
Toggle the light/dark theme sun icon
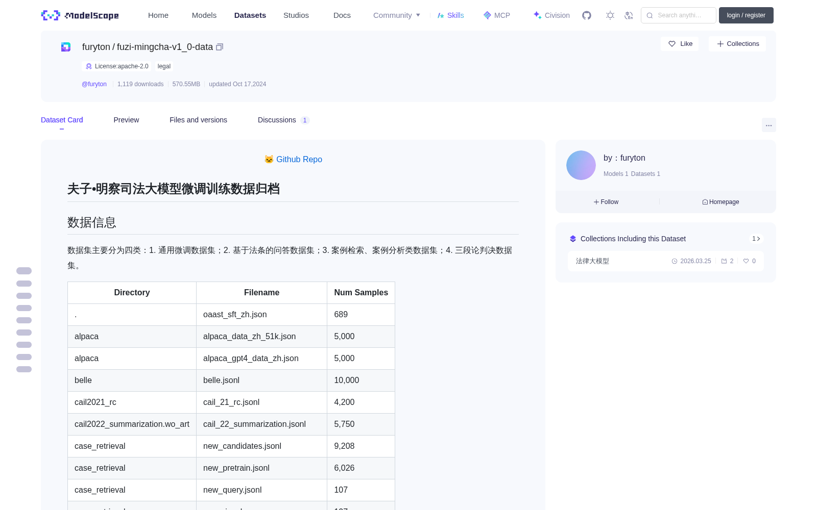610,15
